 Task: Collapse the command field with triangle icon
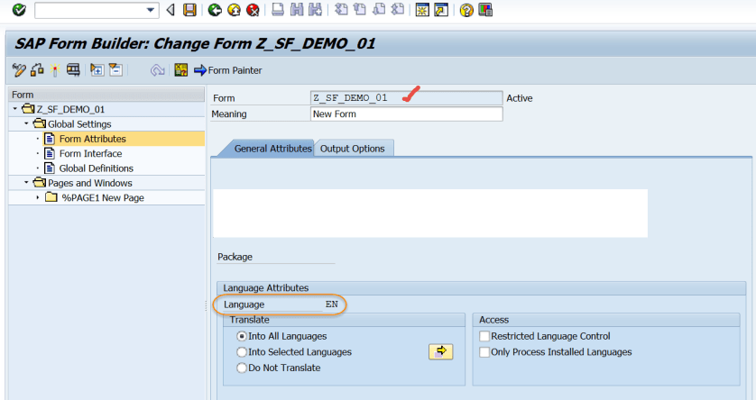[171, 10]
